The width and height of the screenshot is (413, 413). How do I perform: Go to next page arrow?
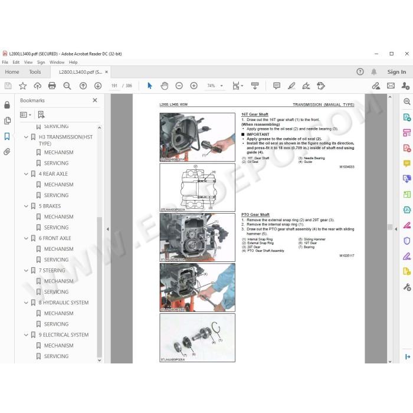pos(98,86)
